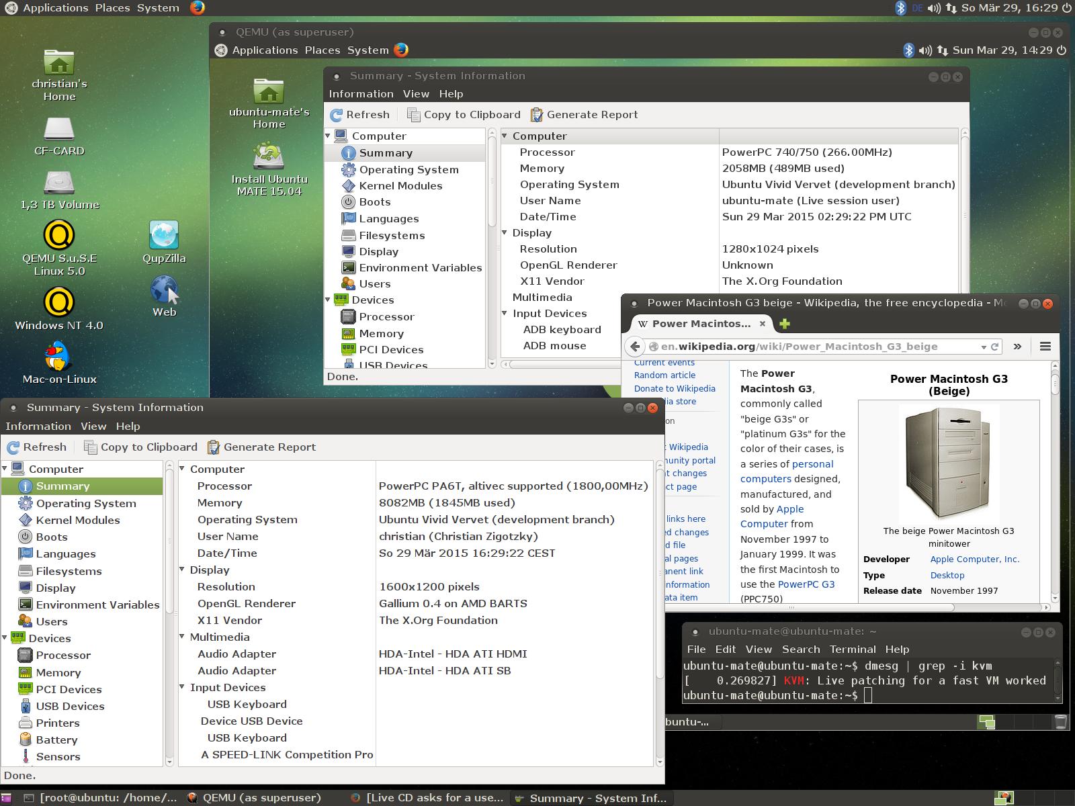Click the Bluetooth icon in host top panel
This screenshot has height=806, width=1075.
pos(901,8)
